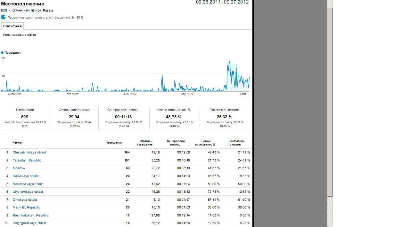Select Sverdlovskaya oblast link

click(28, 184)
